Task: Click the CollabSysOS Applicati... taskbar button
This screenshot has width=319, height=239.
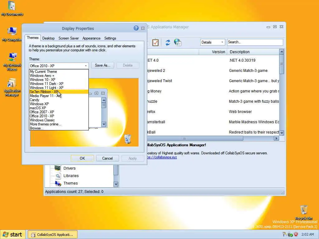Action: click(x=52, y=235)
